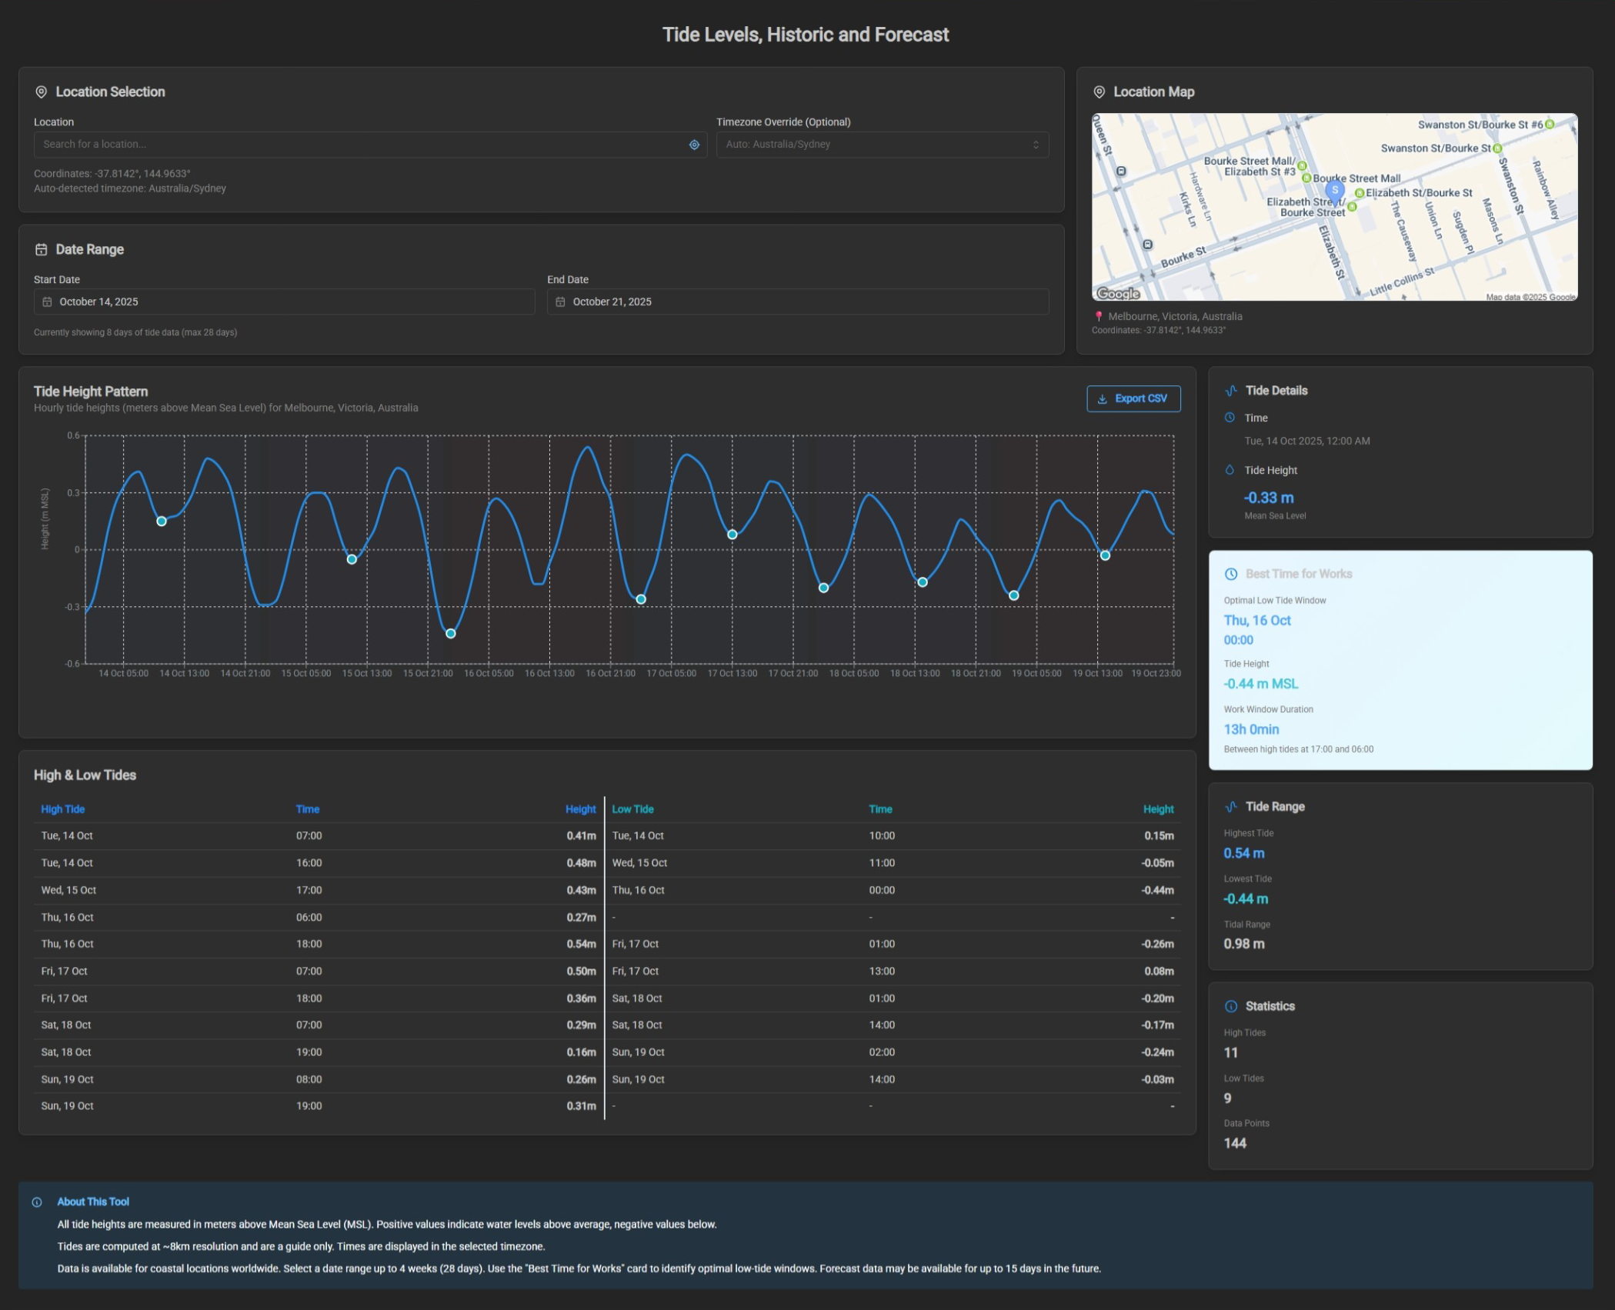
Task: Open the End Date picker showing October 21, 2025
Action: click(x=797, y=302)
